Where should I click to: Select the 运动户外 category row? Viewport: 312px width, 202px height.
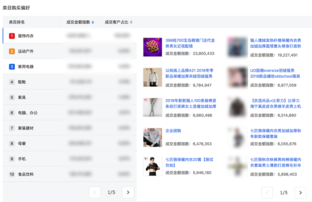click(x=70, y=51)
